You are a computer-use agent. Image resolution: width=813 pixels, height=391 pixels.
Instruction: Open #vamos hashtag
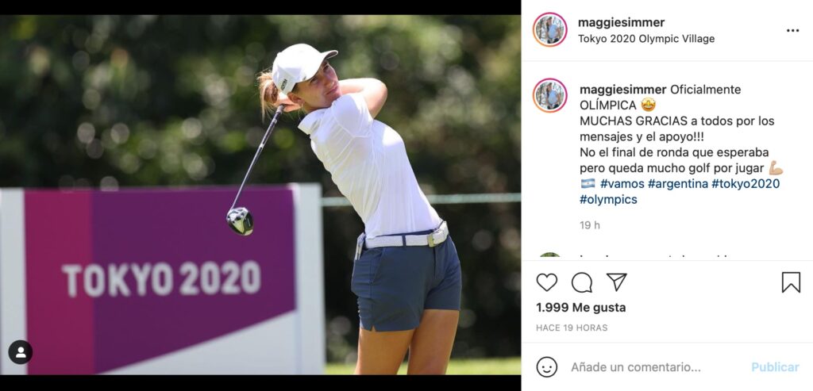point(622,184)
